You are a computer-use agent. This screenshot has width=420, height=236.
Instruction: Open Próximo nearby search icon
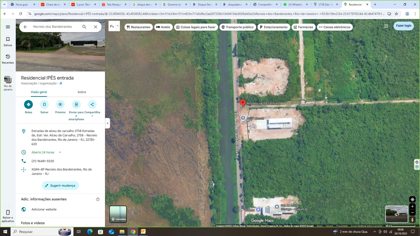pos(60,104)
